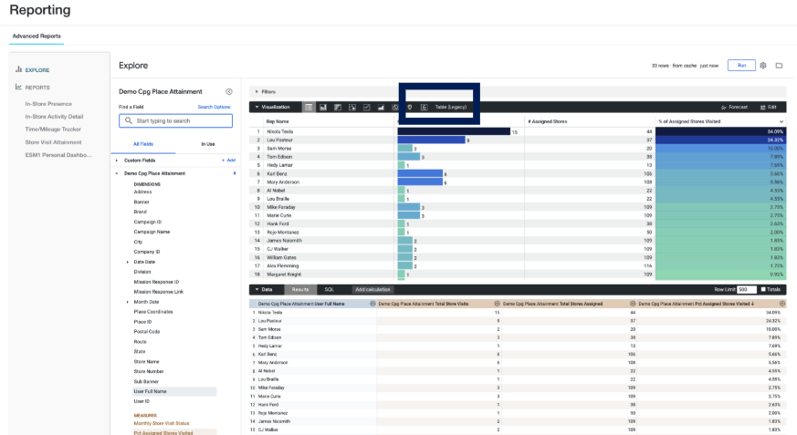Viewport: 797px width, 435px height.
Task: Click the Forecast button
Action: pos(734,107)
